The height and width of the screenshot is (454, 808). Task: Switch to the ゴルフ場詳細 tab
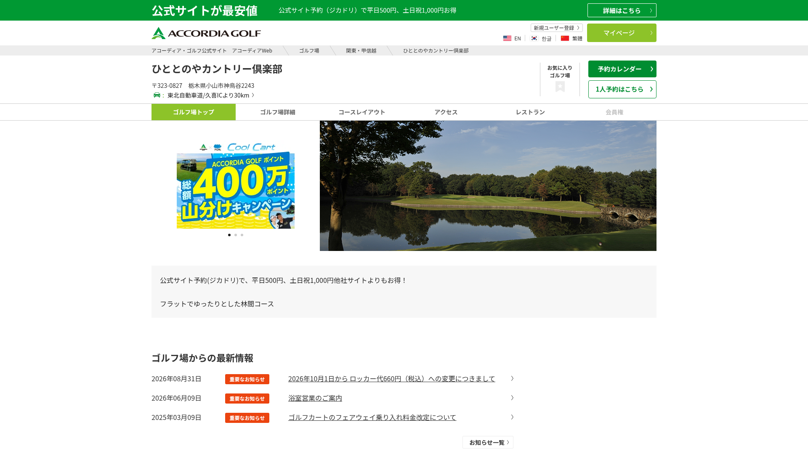(x=278, y=112)
